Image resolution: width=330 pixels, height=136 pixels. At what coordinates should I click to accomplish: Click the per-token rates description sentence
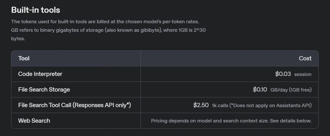coord(105,22)
